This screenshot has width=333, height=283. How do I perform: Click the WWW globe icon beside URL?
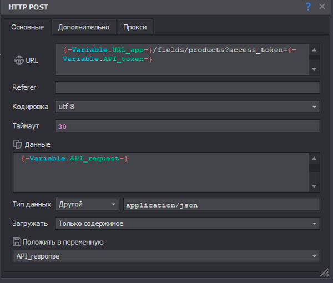18,60
